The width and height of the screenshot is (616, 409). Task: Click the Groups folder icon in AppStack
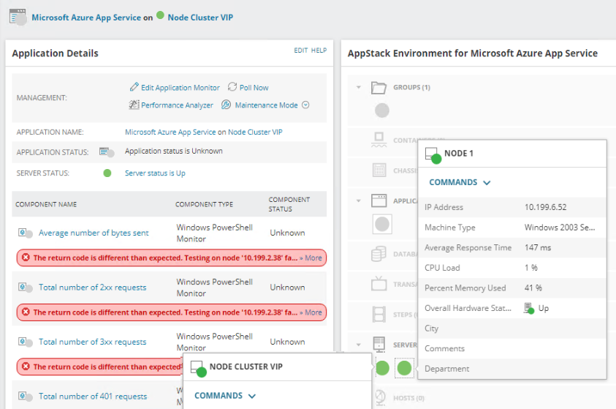pos(379,87)
